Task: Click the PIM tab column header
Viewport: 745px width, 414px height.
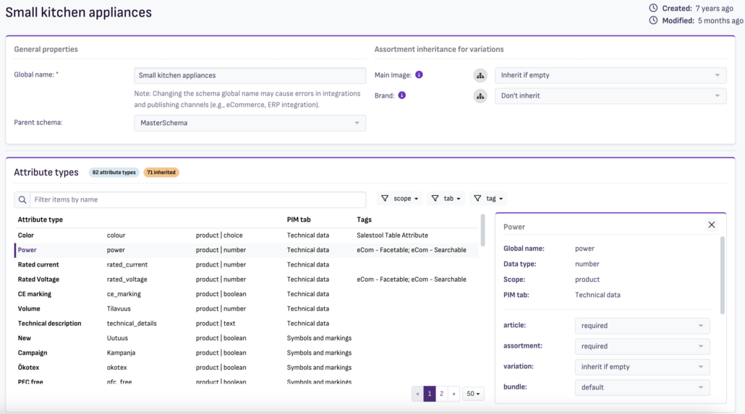Action: tap(299, 220)
